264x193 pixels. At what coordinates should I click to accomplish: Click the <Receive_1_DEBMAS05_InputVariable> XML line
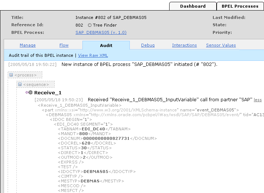pyautogui.click(x=79, y=105)
